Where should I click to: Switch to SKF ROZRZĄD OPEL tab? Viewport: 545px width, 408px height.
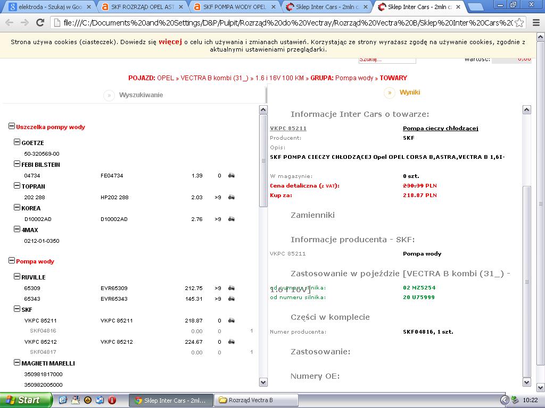142,6
